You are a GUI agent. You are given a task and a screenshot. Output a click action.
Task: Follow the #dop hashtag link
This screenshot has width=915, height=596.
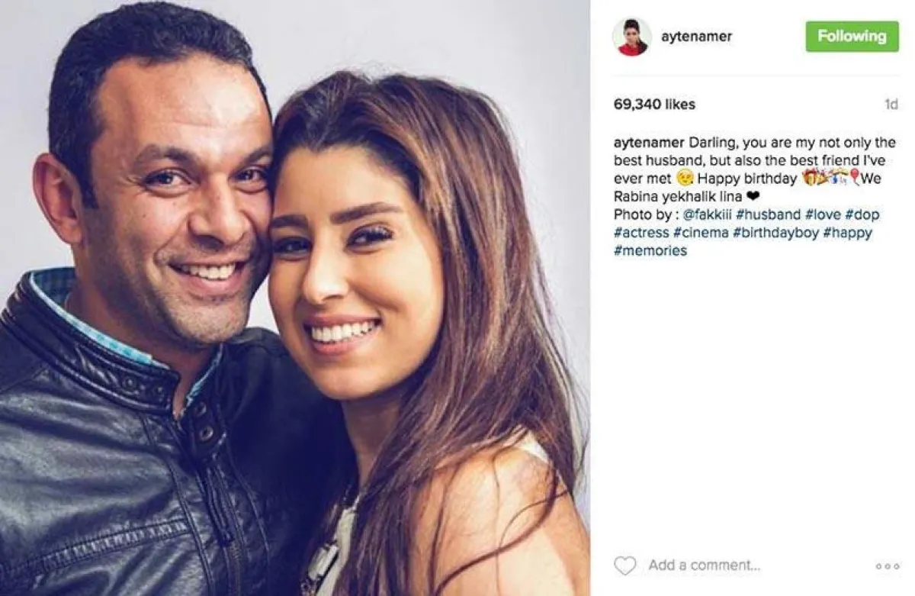pyautogui.click(x=862, y=215)
